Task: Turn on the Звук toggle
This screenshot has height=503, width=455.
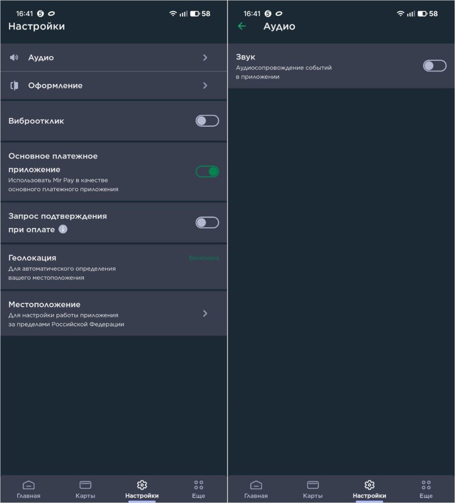Action: [x=434, y=66]
